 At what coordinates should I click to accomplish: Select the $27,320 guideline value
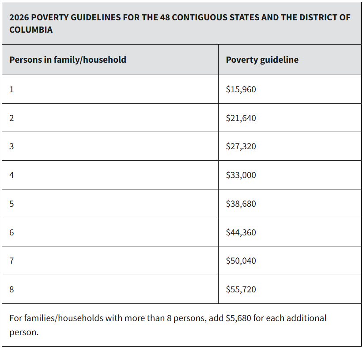(x=241, y=146)
